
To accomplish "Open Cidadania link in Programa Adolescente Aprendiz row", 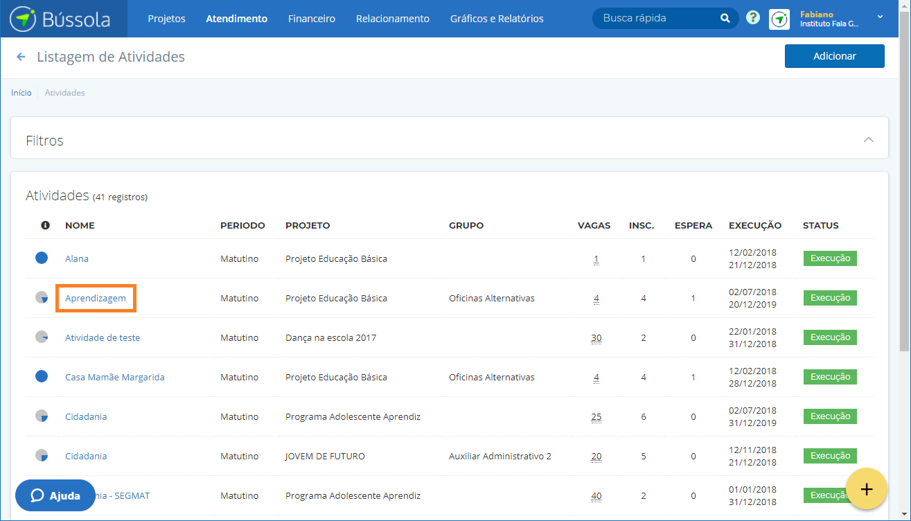I will tap(86, 416).
